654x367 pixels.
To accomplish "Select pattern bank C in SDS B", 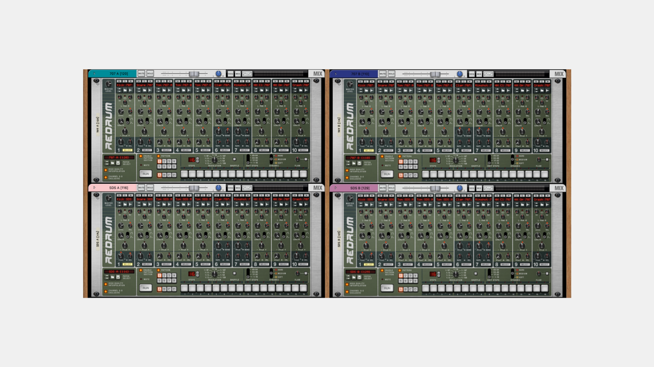I will [x=410, y=289].
